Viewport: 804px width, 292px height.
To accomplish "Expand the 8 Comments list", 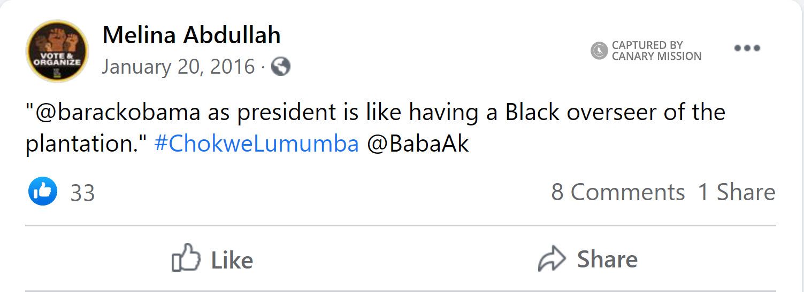I will pyautogui.click(x=618, y=192).
